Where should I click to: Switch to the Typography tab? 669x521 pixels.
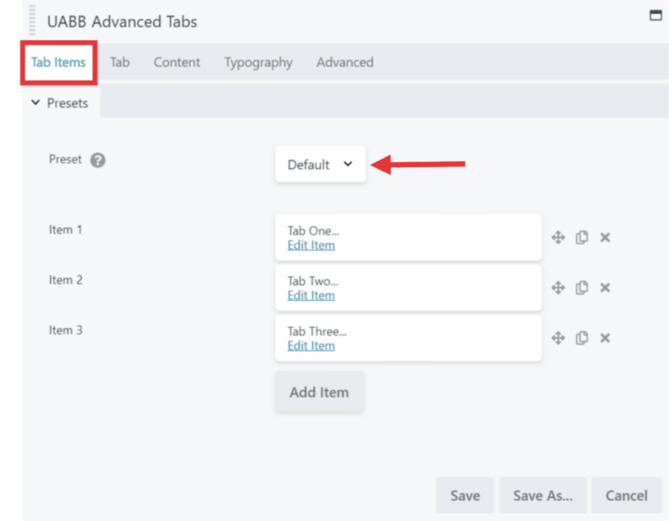(258, 62)
